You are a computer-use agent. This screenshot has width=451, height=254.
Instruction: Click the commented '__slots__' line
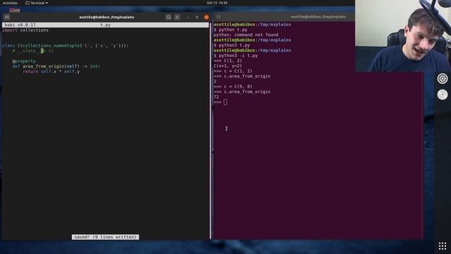point(33,51)
